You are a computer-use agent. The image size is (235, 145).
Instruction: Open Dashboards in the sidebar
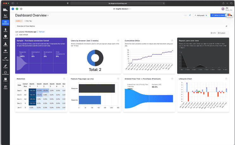point(5,23)
